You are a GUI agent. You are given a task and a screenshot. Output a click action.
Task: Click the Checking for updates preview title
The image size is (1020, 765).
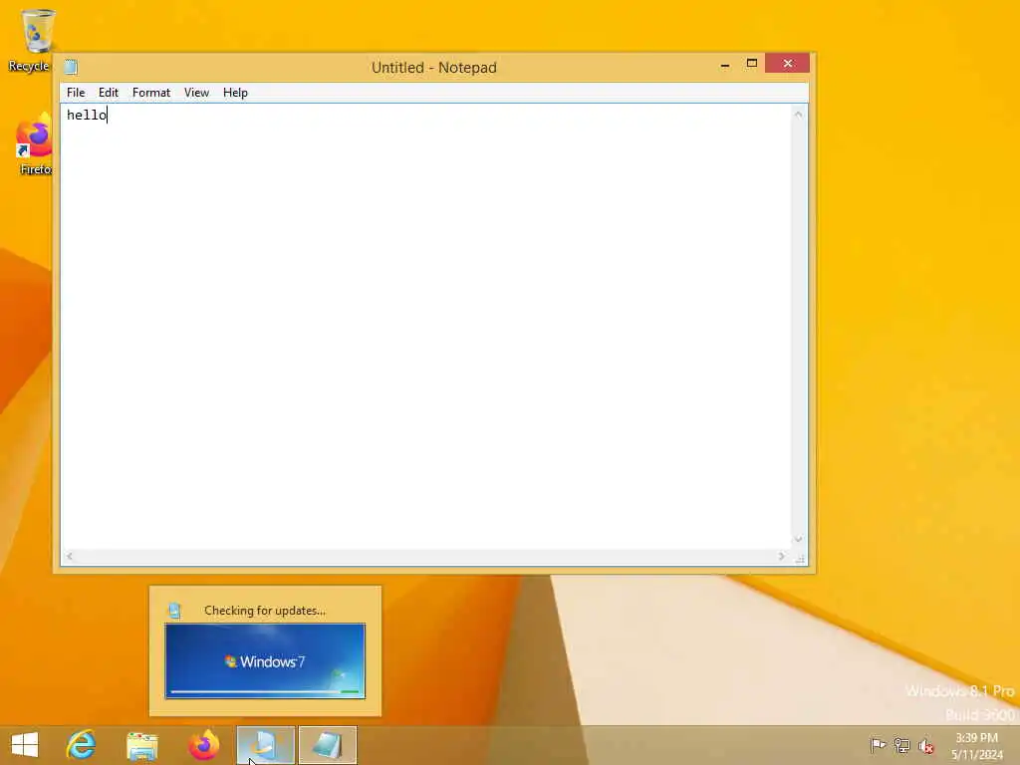coord(265,611)
